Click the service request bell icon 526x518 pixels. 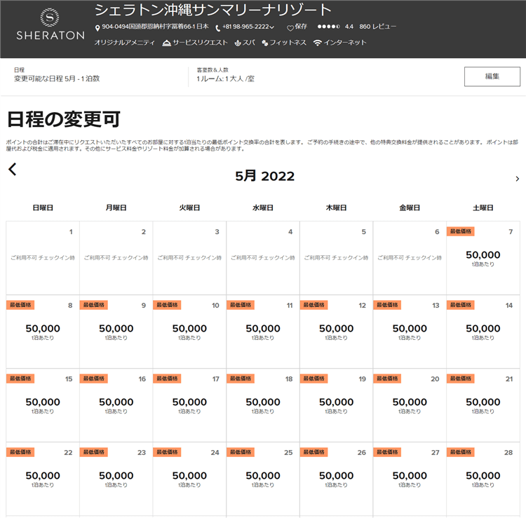coord(166,43)
